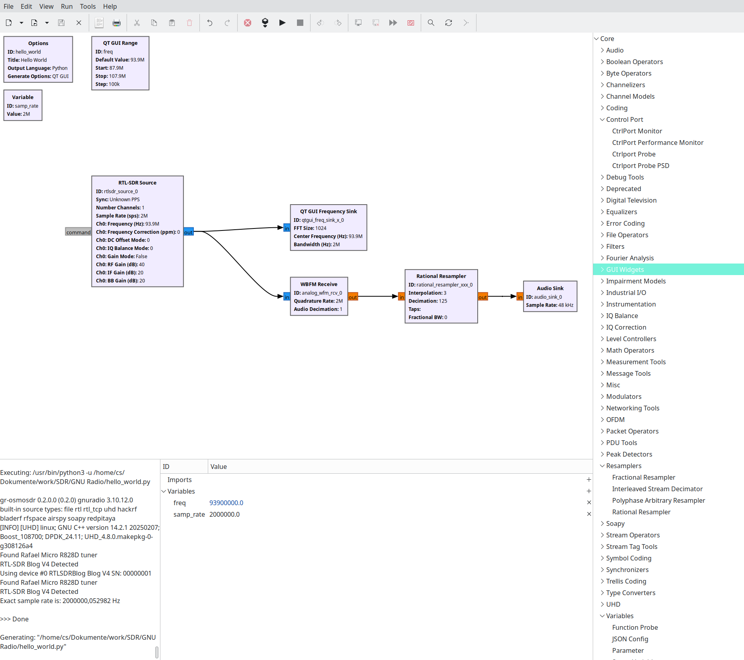Image resolution: width=744 pixels, height=660 pixels.
Task: Select CtrlPort Monitor in block tree
Action: [637, 131]
